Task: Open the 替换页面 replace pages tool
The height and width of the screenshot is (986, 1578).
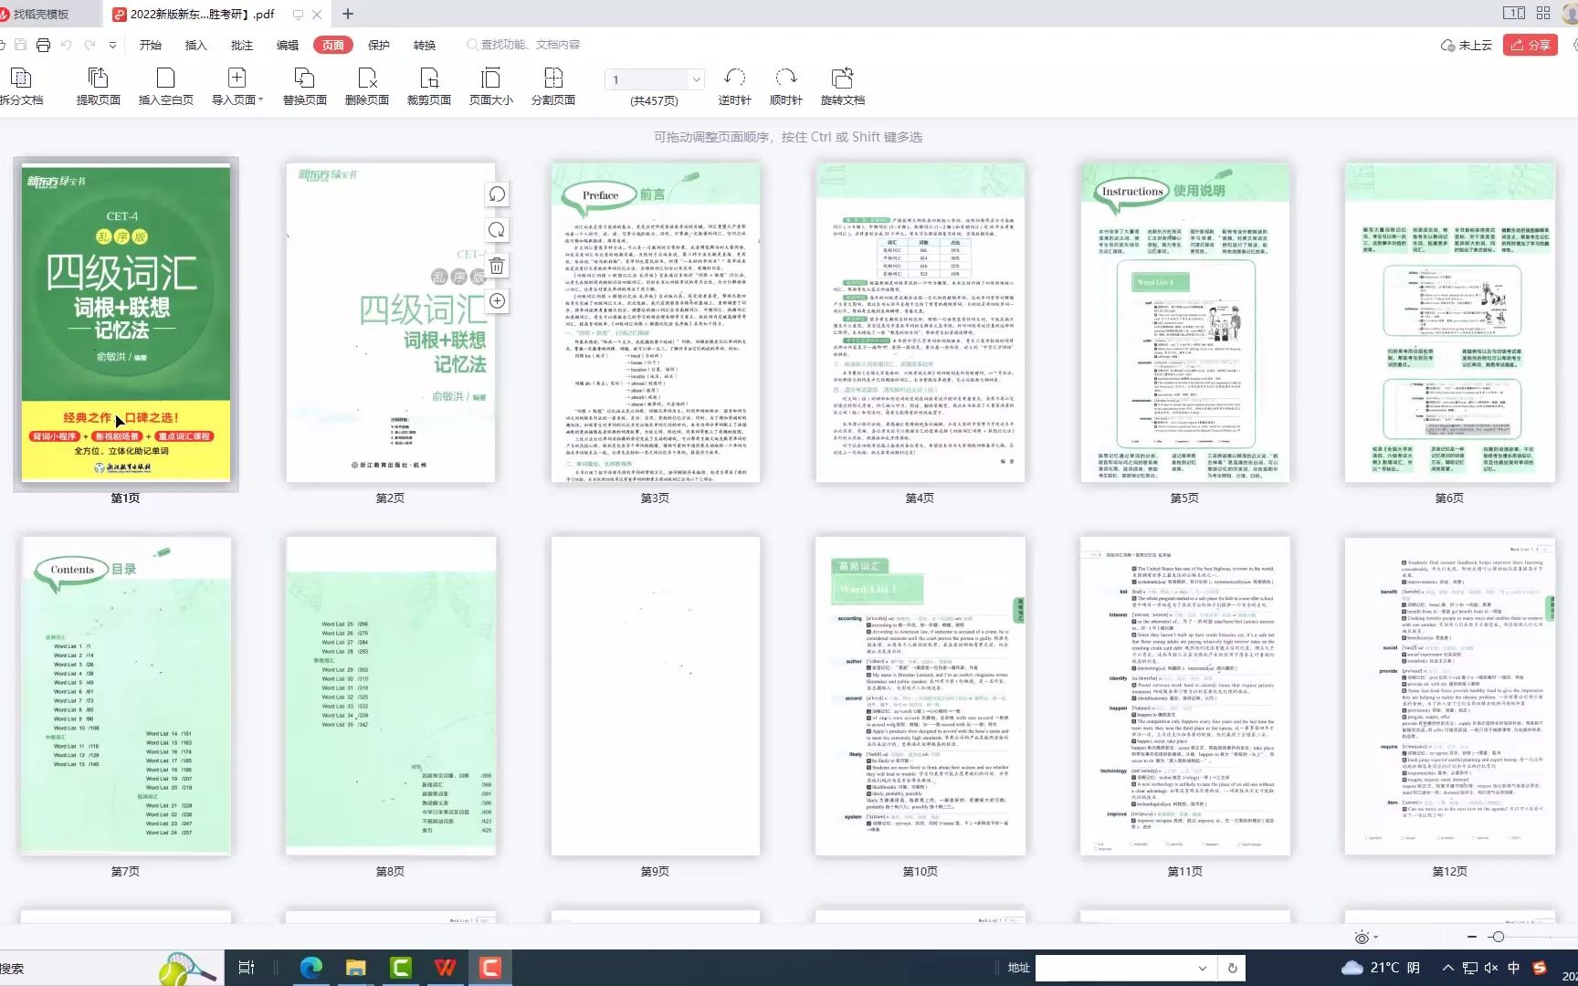Action: (x=304, y=87)
